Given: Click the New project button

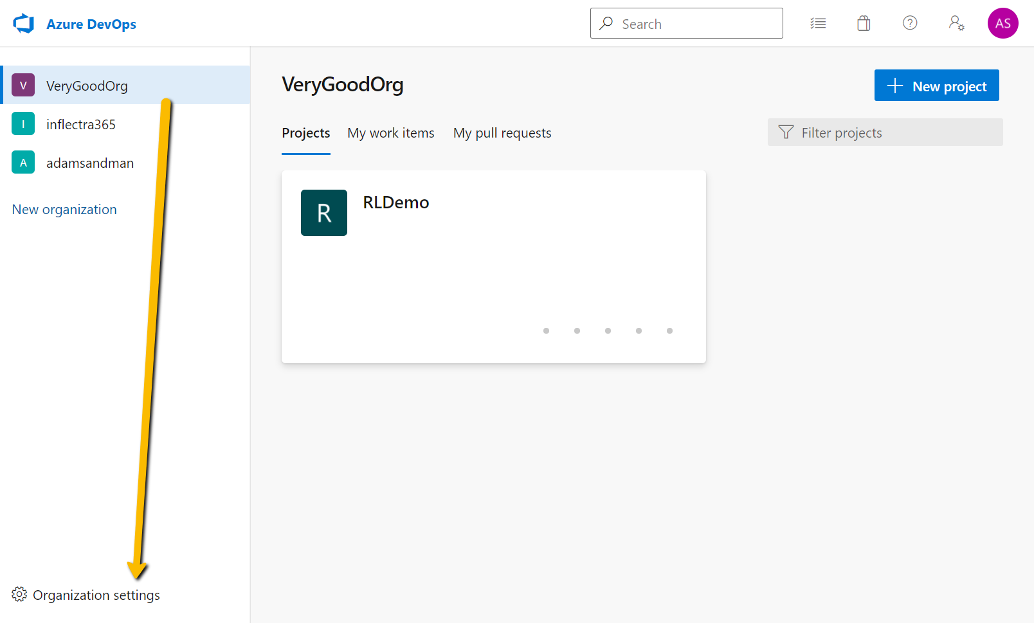Looking at the screenshot, I should (x=937, y=86).
